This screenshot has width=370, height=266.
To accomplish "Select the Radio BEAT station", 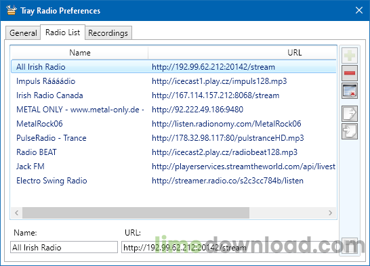I will [37, 152].
